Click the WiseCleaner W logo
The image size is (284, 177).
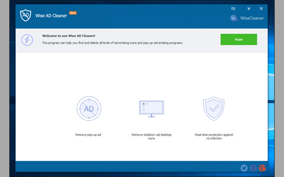point(234,18)
